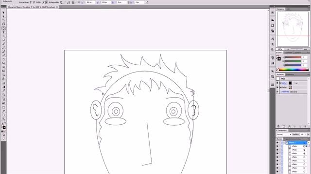
Task: Hide handles for multiple selected anchor points
Action: [x=47, y=2]
